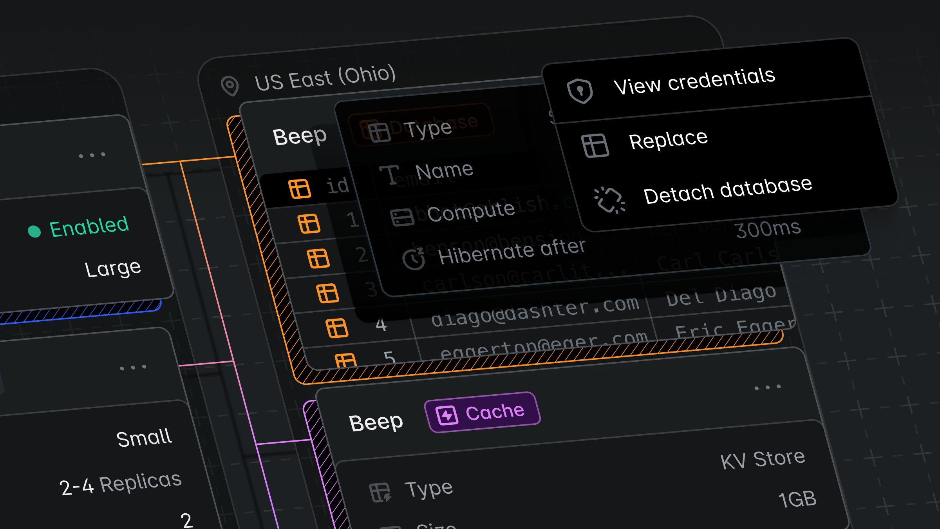This screenshot has height=529, width=940.
Task: Click the server icon beside Compute
Action: pyautogui.click(x=402, y=217)
